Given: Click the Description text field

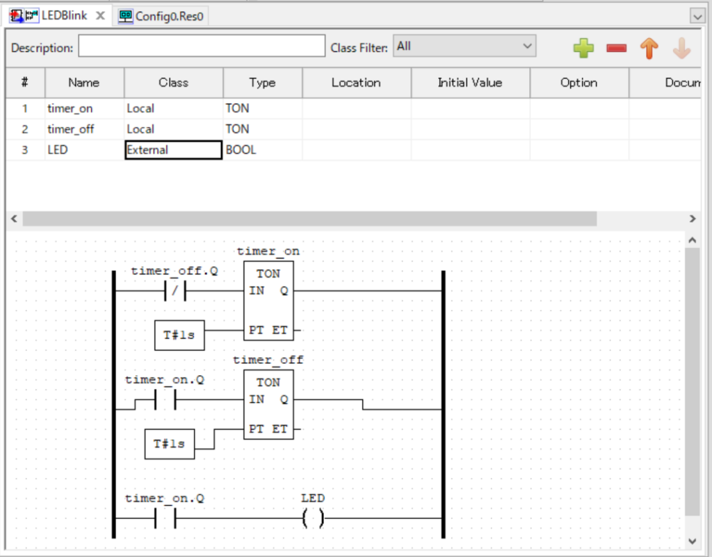Looking at the screenshot, I should coord(201,47).
